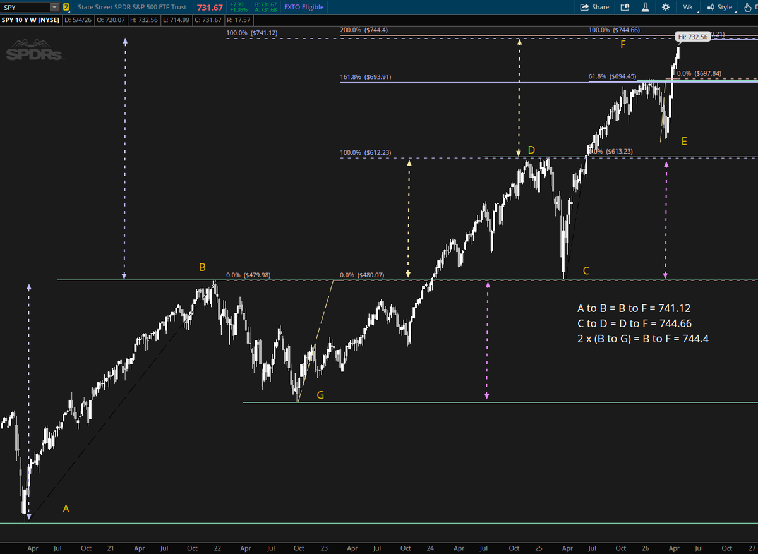Click the State Street SPDR S&P 500 ETF Trust name
This screenshot has width=758, height=554.
point(131,7)
